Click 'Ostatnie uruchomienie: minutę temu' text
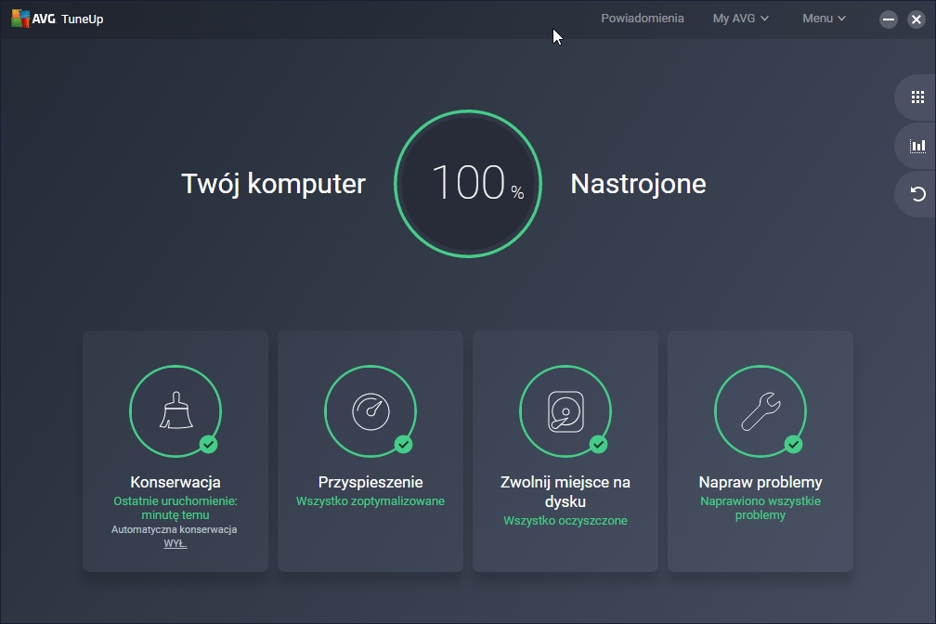Viewport: 936px width, 624px height. (x=175, y=508)
